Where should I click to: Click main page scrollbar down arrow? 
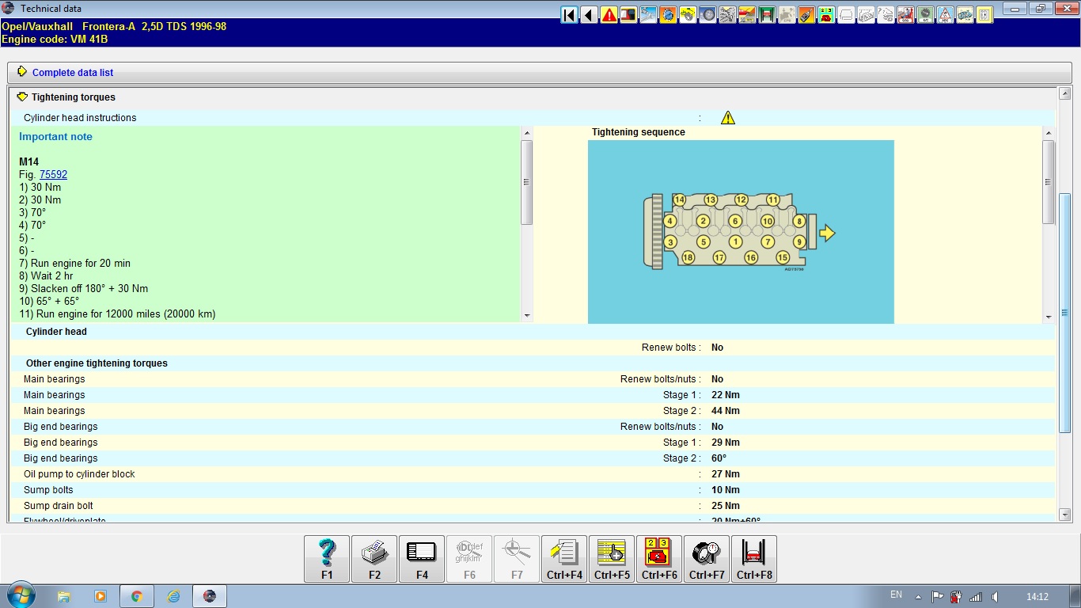click(1064, 515)
